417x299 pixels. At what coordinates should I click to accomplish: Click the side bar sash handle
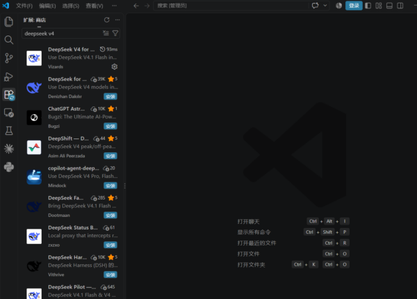[124, 186]
